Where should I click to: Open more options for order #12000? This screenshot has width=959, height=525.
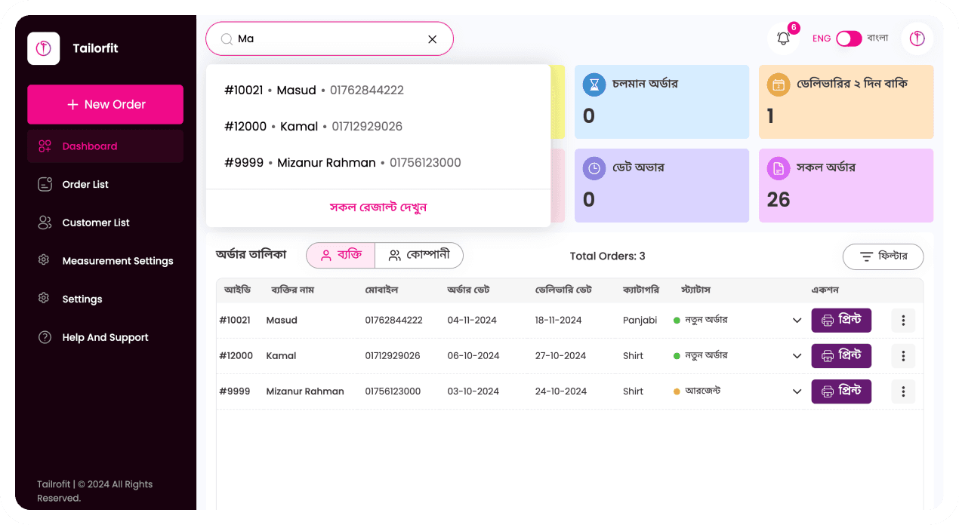[x=903, y=356]
